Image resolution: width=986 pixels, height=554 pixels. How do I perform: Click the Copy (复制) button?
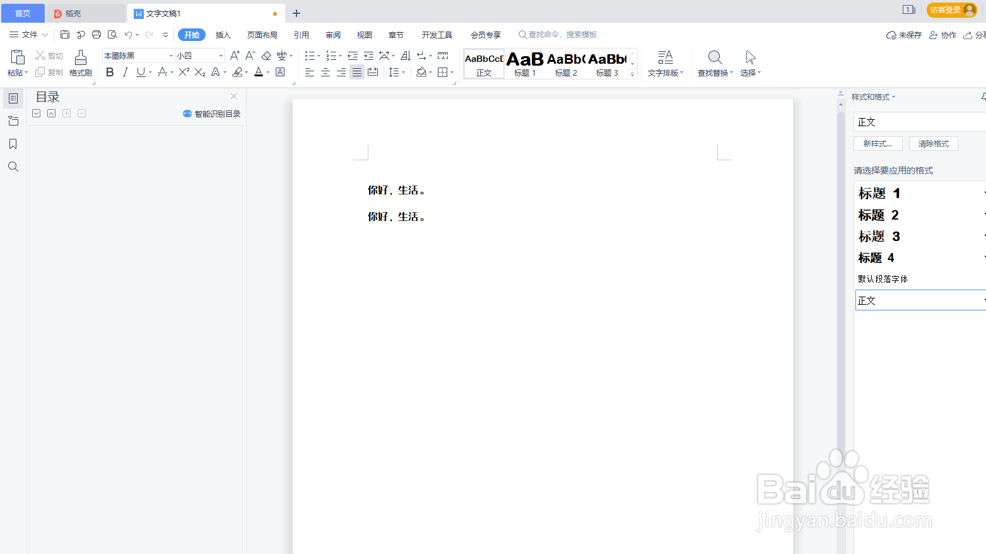click(x=49, y=72)
